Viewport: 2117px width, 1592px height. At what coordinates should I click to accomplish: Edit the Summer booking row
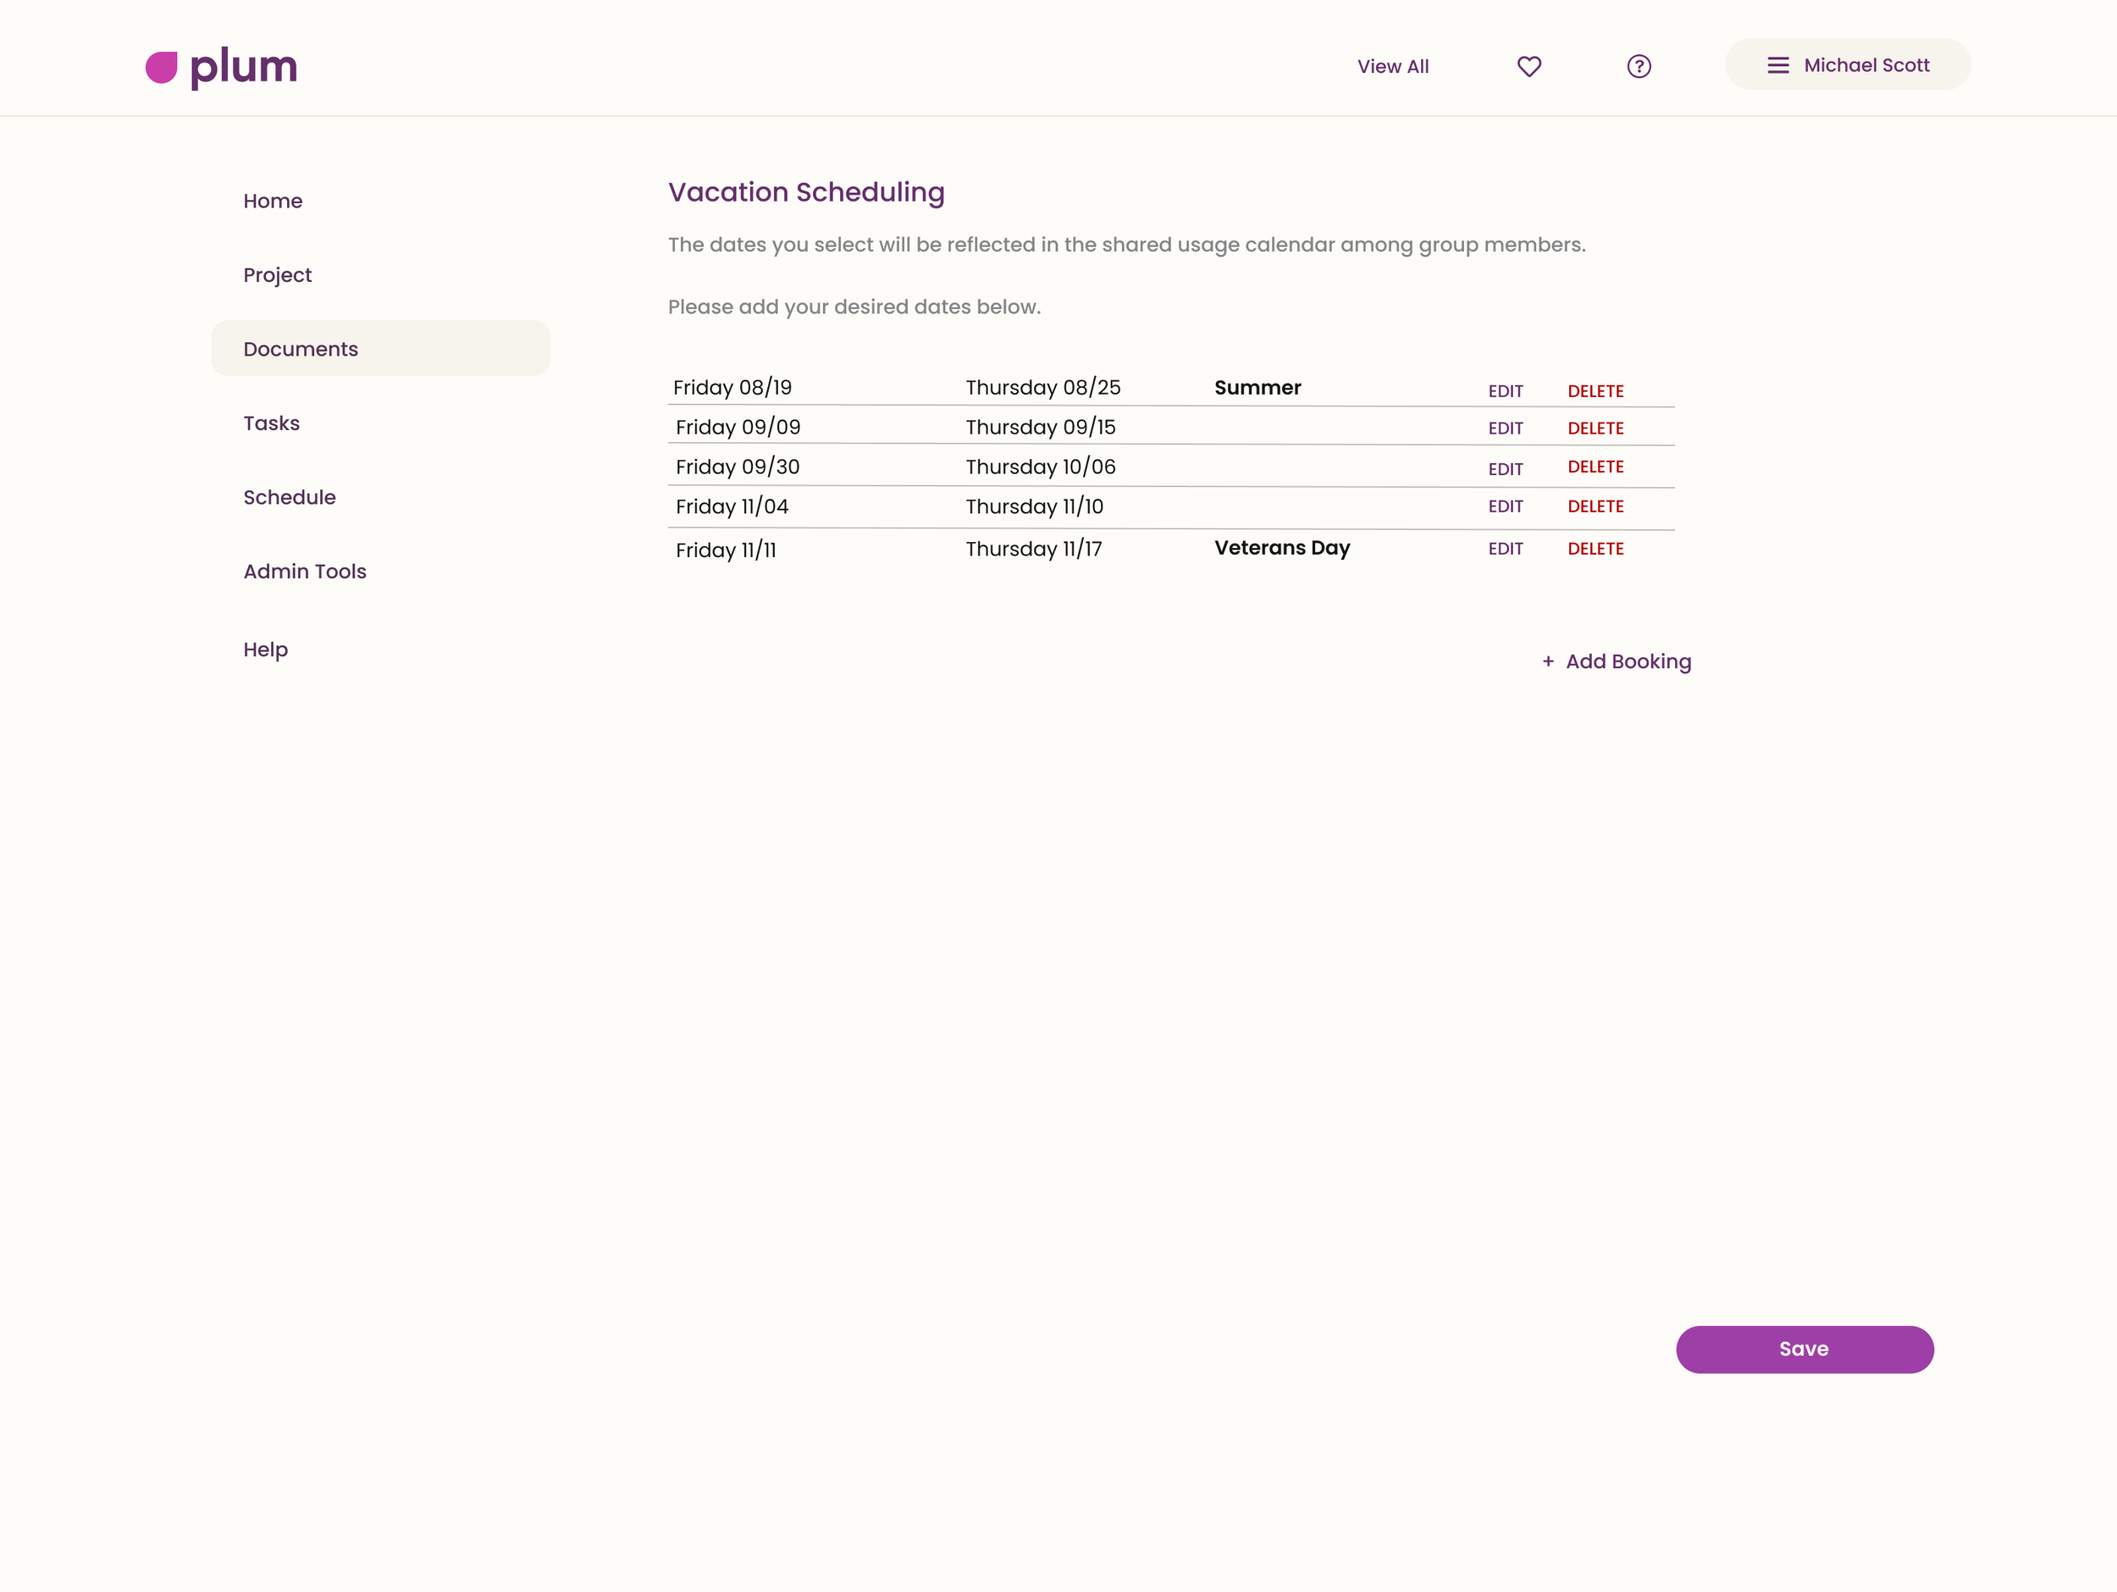1505,391
